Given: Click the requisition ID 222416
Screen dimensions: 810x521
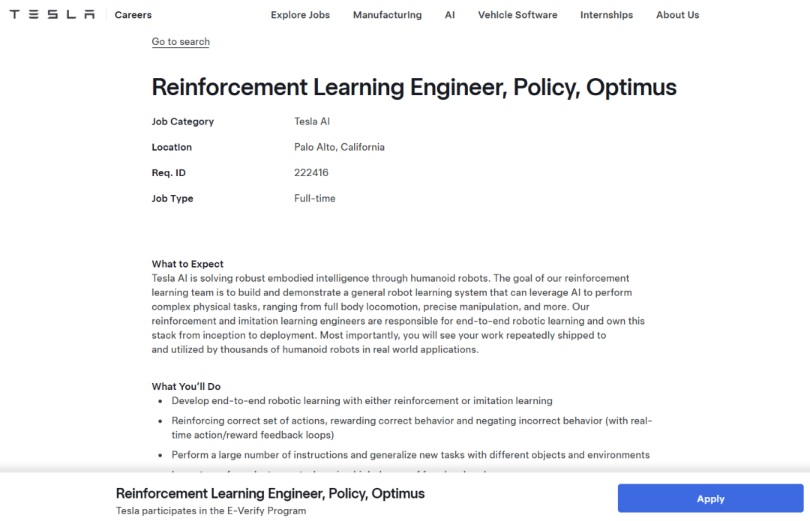Looking at the screenshot, I should [311, 172].
